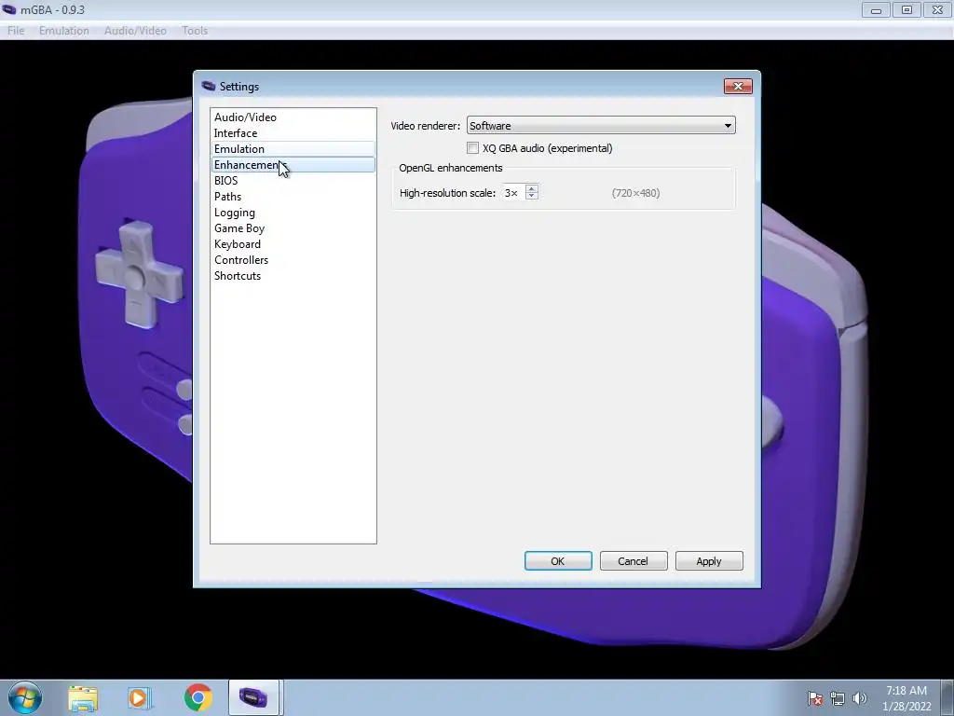Select Keyboard settings category
The height and width of the screenshot is (716, 954).
[x=293, y=243]
